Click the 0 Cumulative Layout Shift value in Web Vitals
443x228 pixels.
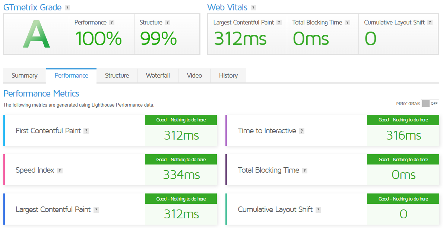pos(371,38)
